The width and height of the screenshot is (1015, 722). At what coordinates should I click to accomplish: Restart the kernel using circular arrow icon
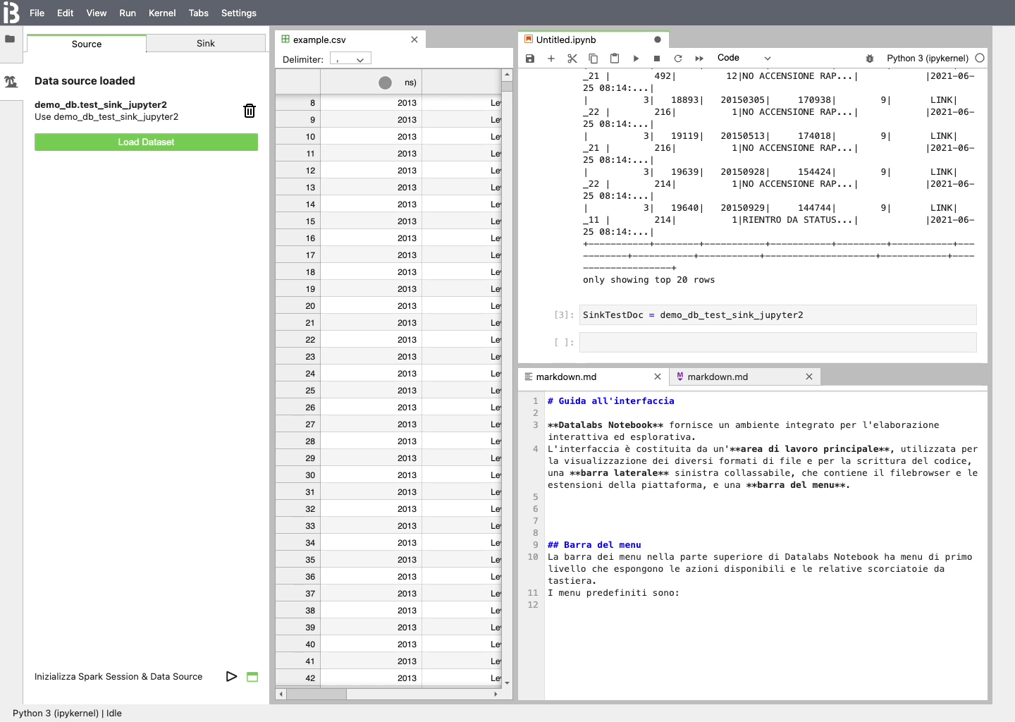[x=677, y=58]
